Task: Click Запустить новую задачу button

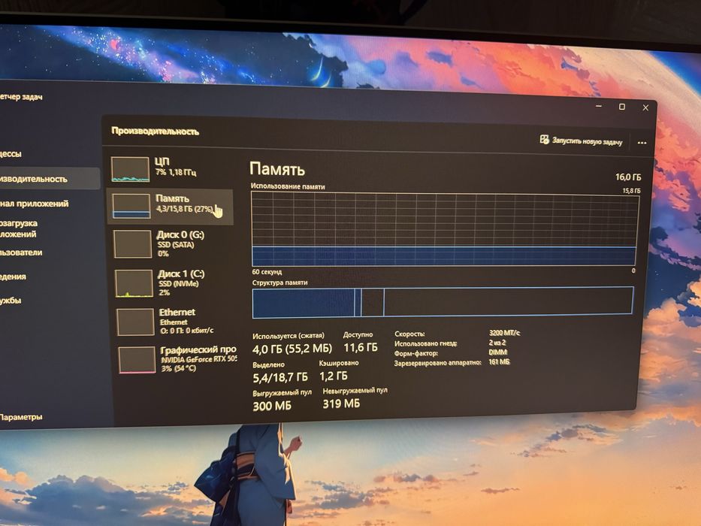Action: click(x=581, y=141)
